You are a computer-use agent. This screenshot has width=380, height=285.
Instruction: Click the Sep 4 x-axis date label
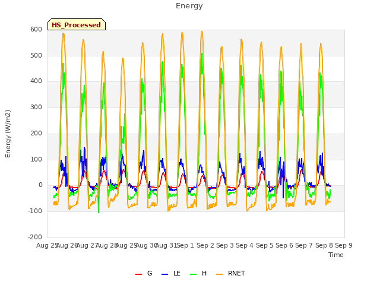coord(245,245)
